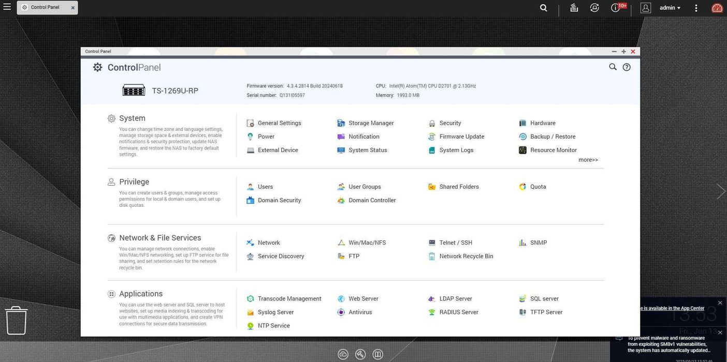Open Network settings
The width and height of the screenshot is (727, 362).
click(x=263, y=243)
